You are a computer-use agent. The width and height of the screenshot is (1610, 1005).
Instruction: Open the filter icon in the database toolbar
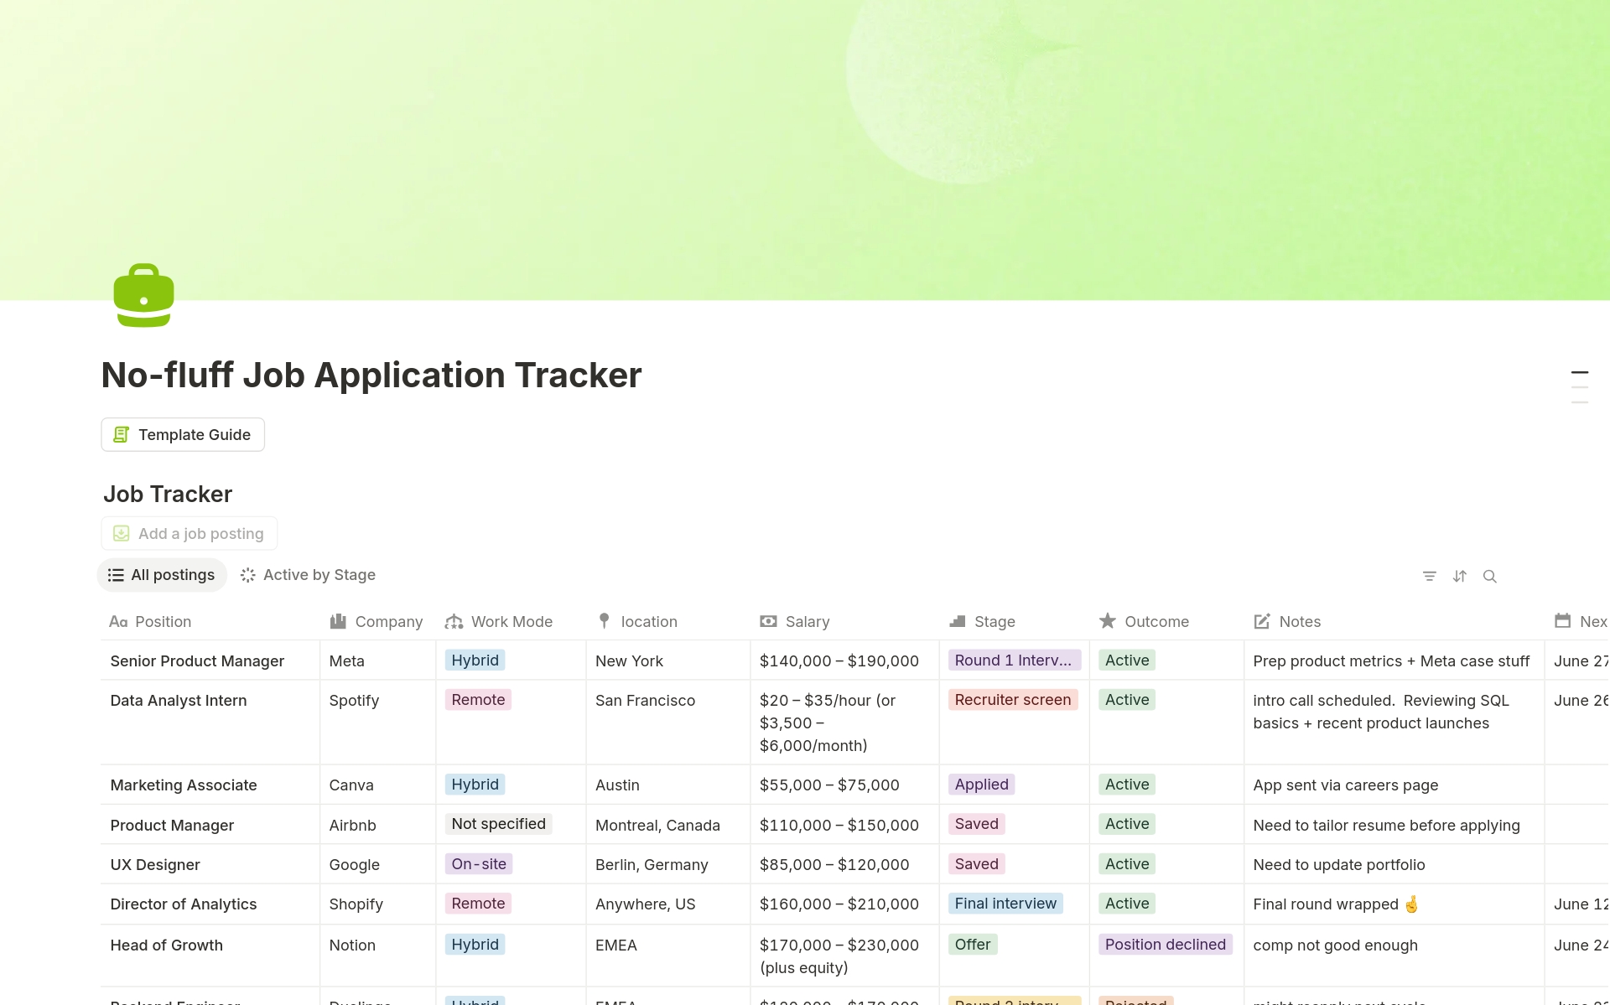point(1430,576)
